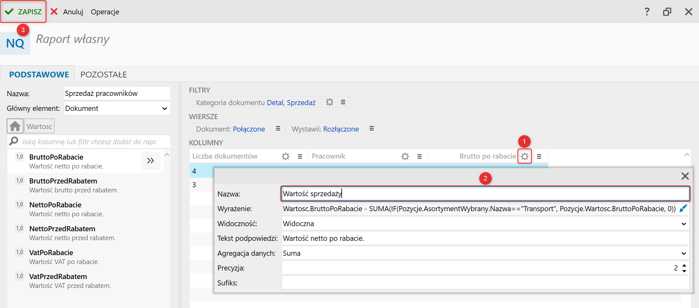Click paintbrush icon next to Wyrażenie

click(x=683, y=209)
